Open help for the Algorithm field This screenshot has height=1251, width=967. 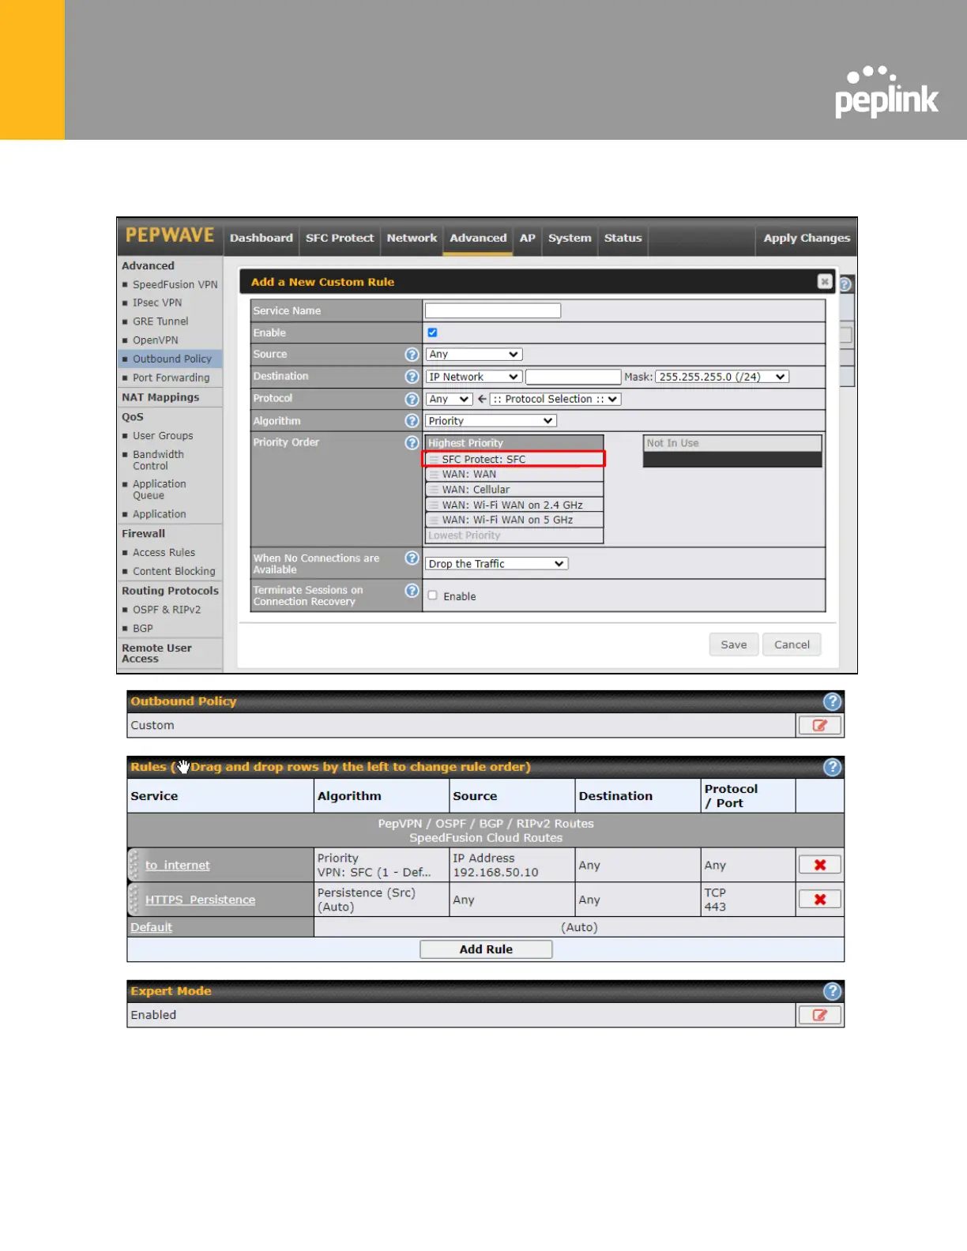click(412, 421)
